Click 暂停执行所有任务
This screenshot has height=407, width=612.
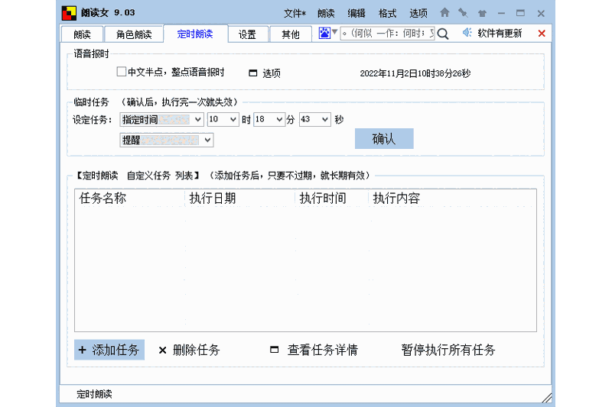point(448,350)
